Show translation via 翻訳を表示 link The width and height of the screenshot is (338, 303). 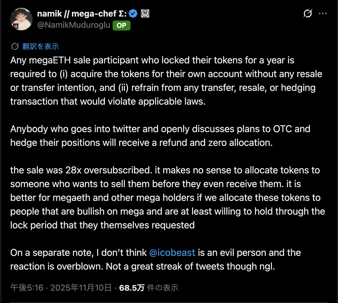pyautogui.click(x=40, y=46)
